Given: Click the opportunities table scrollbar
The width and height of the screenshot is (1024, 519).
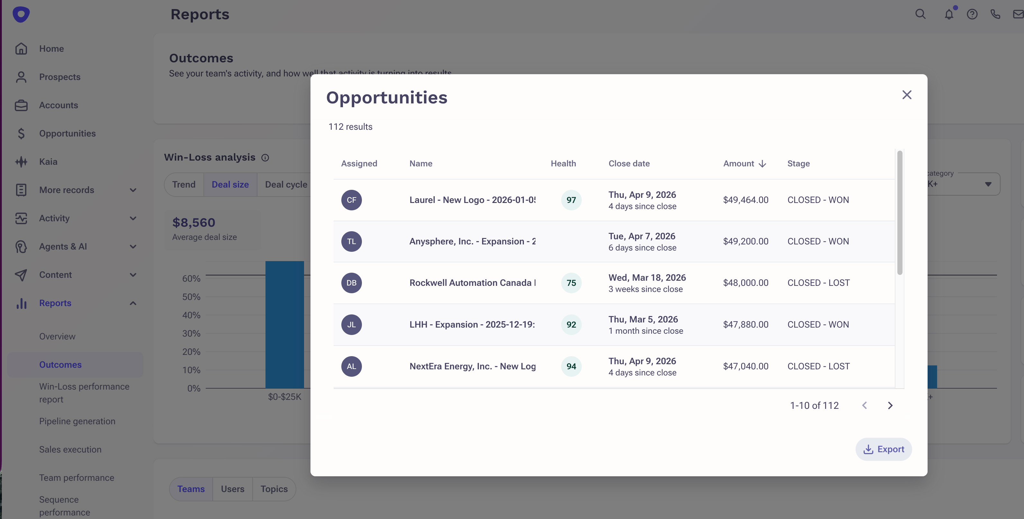Looking at the screenshot, I should (x=900, y=213).
